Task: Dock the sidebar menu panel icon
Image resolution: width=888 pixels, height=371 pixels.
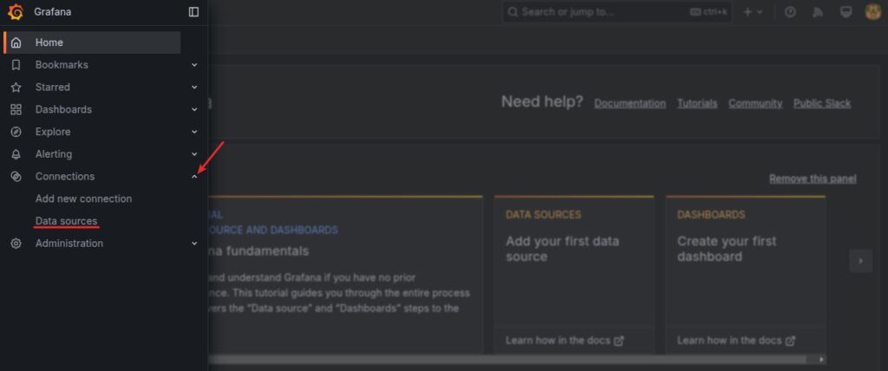Action: tap(193, 12)
